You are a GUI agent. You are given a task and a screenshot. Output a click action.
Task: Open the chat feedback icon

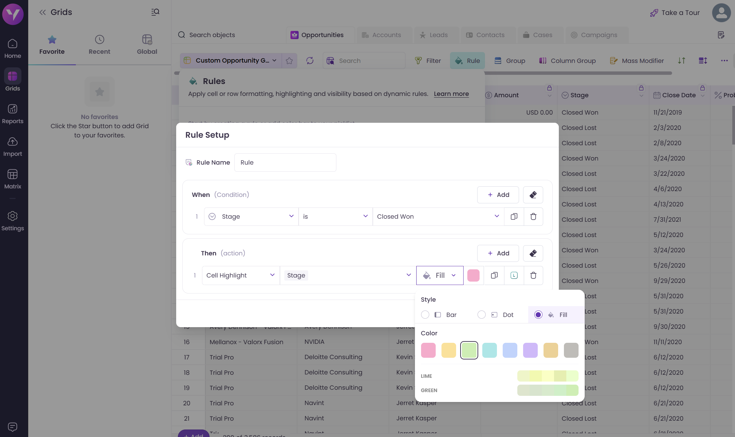(x=13, y=427)
